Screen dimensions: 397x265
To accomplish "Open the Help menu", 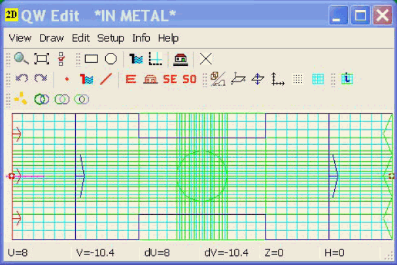I will (168, 38).
